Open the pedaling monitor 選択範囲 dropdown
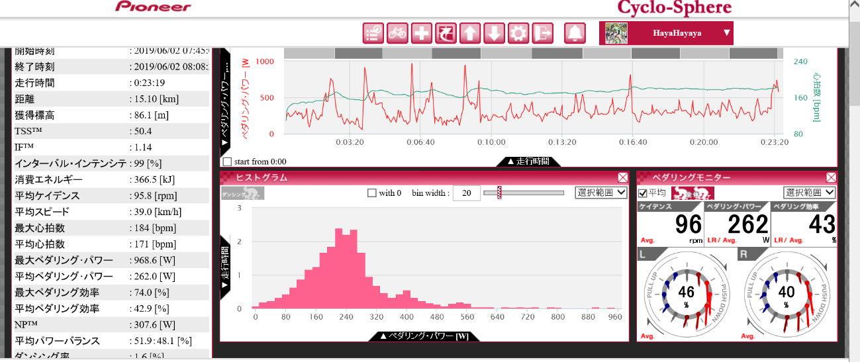This screenshot has height=362, width=860. pos(810,193)
